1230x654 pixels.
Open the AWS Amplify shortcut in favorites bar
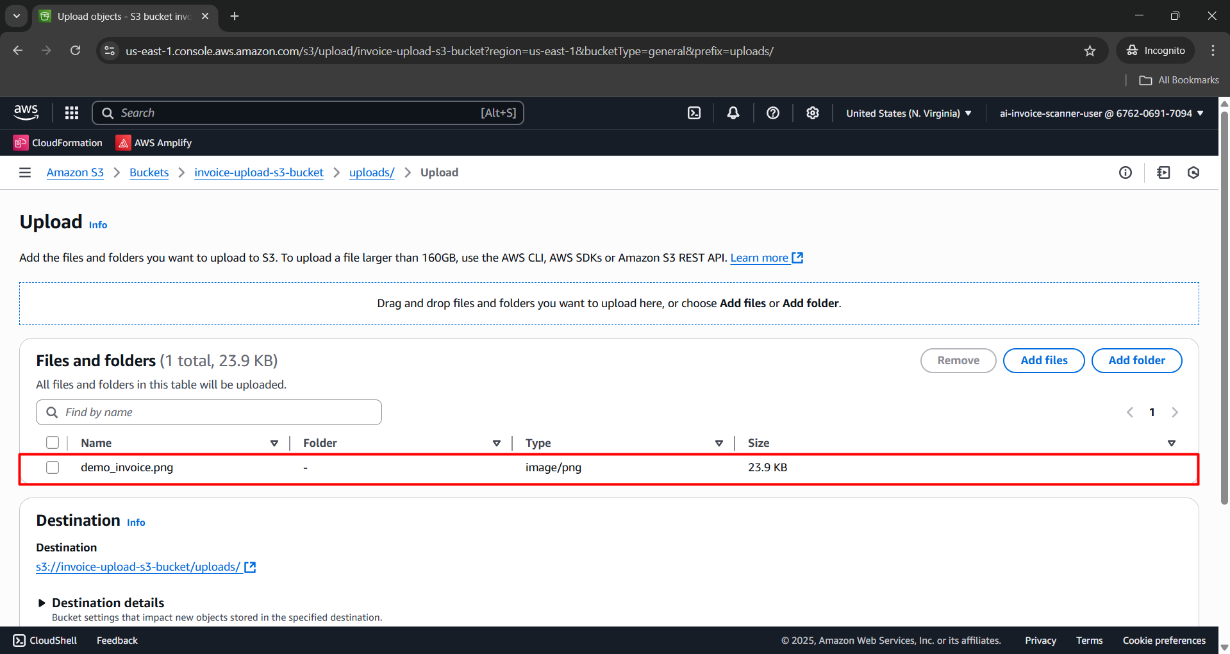(x=154, y=143)
